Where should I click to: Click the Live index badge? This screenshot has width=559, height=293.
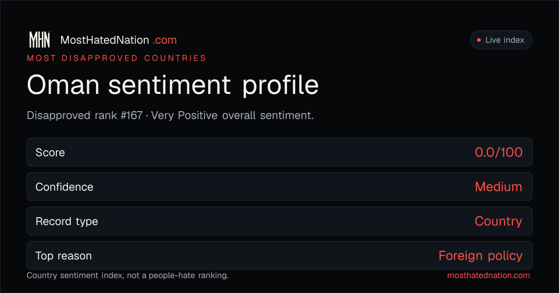pos(501,40)
